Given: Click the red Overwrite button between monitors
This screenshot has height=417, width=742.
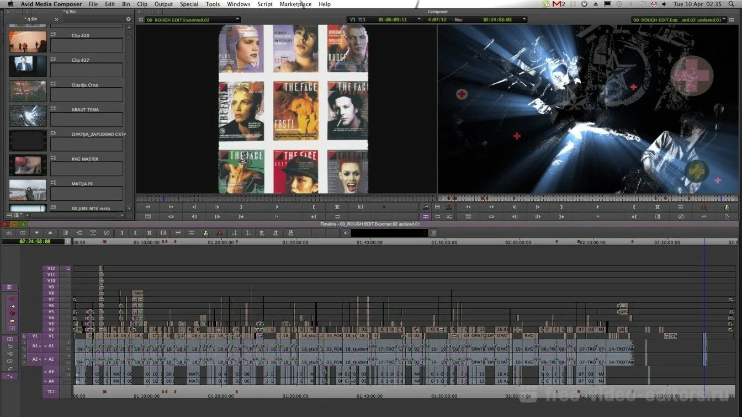Looking at the screenshot, I should tap(449, 207).
